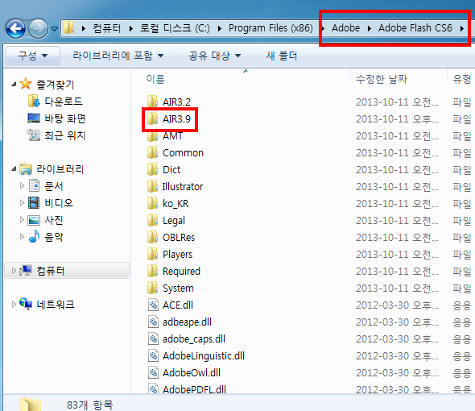Select the AMT folder
The width and height of the screenshot is (475, 411).
pyautogui.click(x=172, y=136)
